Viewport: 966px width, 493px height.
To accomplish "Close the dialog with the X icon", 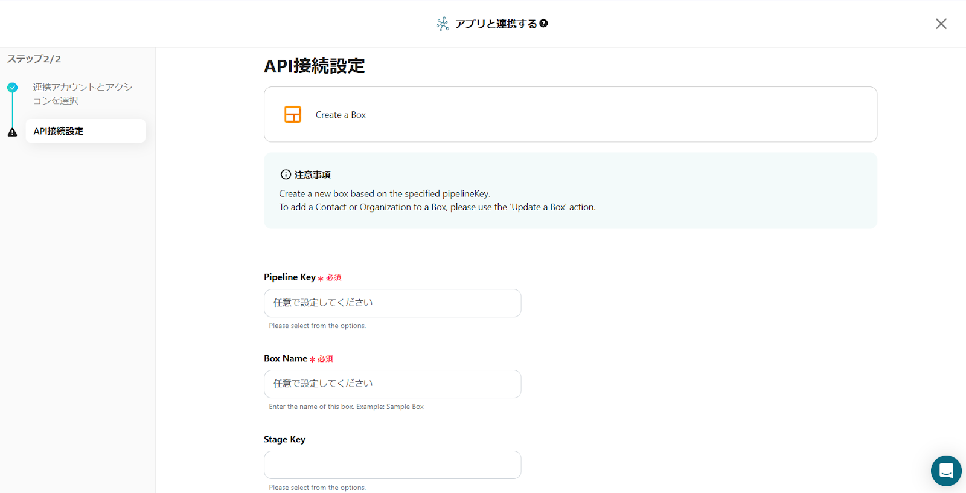I will [x=941, y=24].
